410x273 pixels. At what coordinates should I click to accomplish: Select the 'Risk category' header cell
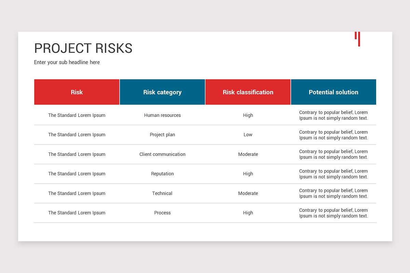pos(162,92)
